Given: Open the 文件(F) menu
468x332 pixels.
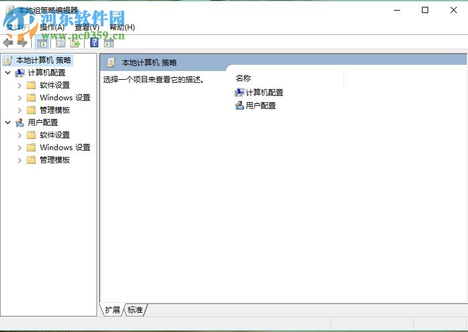Looking at the screenshot, I should coord(17,27).
